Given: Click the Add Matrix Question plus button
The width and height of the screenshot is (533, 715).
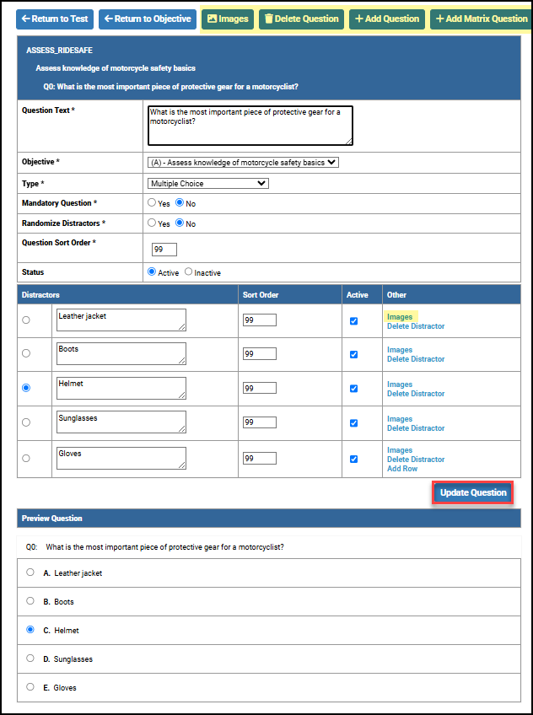Looking at the screenshot, I should point(481,19).
